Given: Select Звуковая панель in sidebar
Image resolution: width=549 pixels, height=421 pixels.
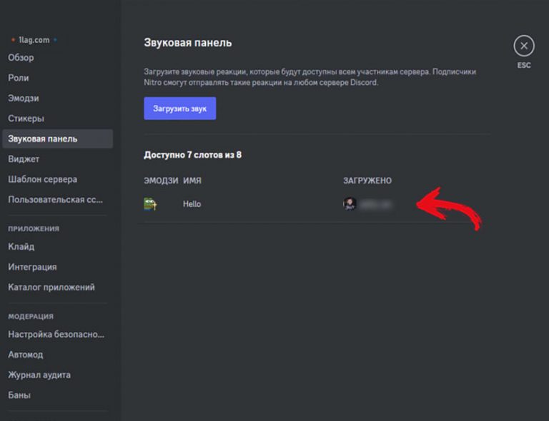Looking at the screenshot, I should coord(43,138).
